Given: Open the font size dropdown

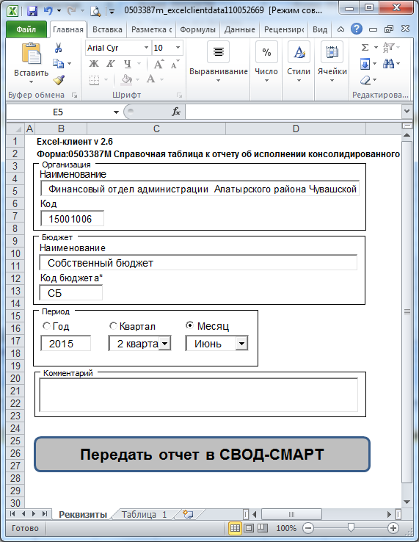Looking at the screenshot, I should tap(178, 48).
